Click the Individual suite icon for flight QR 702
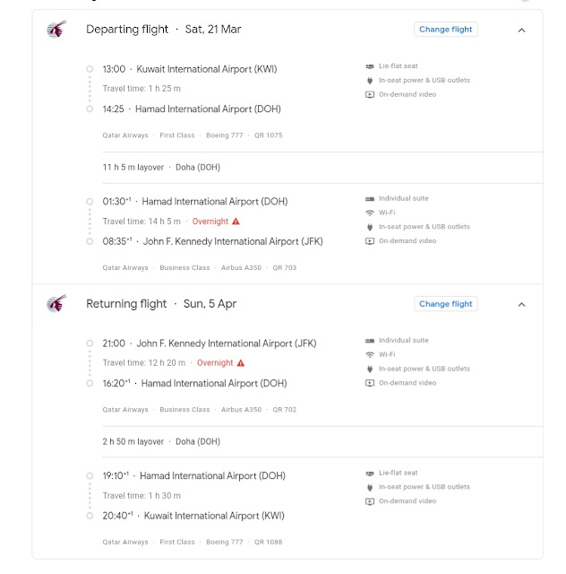 [x=370, y=341]
